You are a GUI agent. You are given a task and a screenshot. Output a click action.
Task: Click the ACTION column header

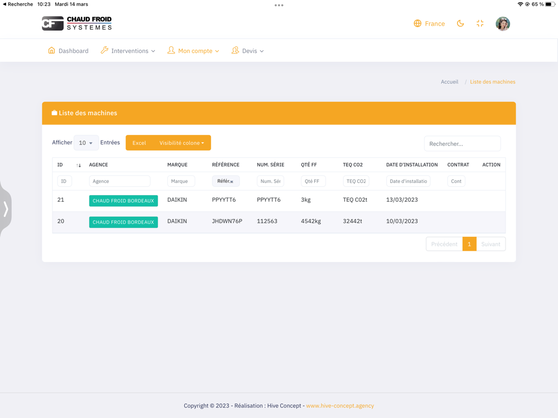coord(491,165)
